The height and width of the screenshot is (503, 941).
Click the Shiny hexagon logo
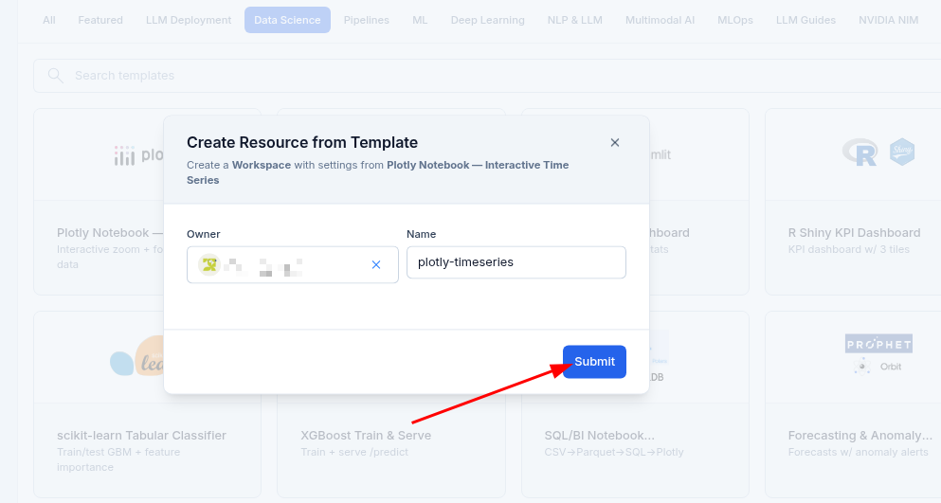tap(902, 152)
